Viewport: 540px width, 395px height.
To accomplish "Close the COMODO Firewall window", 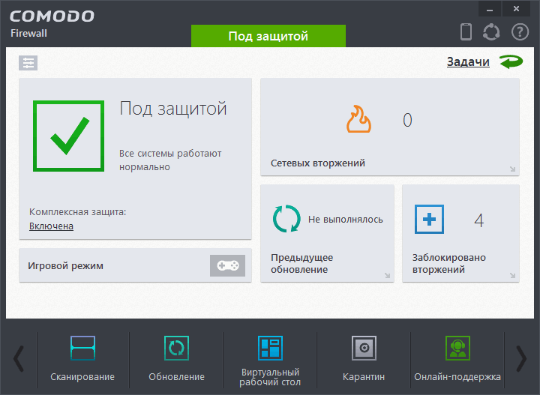I will tap(516, 9).
